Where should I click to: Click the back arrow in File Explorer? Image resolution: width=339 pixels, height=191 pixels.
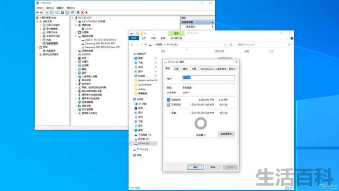click(132, 45)
